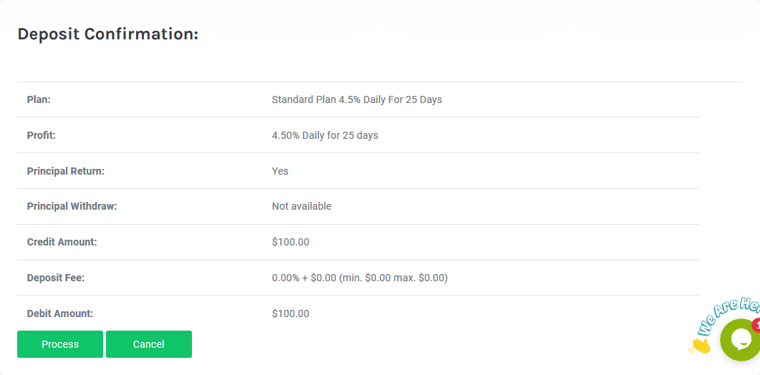This screenshot has height=375, width=760.
Task: Click the 0.00% + $0.00 fee value
Action: (360, 278)
